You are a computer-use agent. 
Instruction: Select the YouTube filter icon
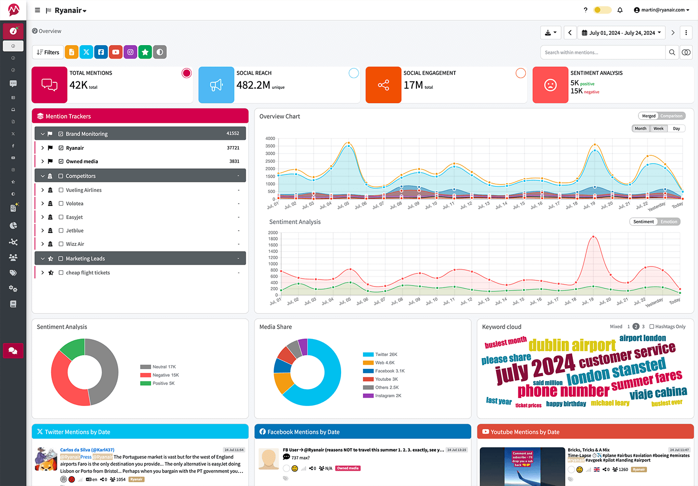[x=115, y=52]
